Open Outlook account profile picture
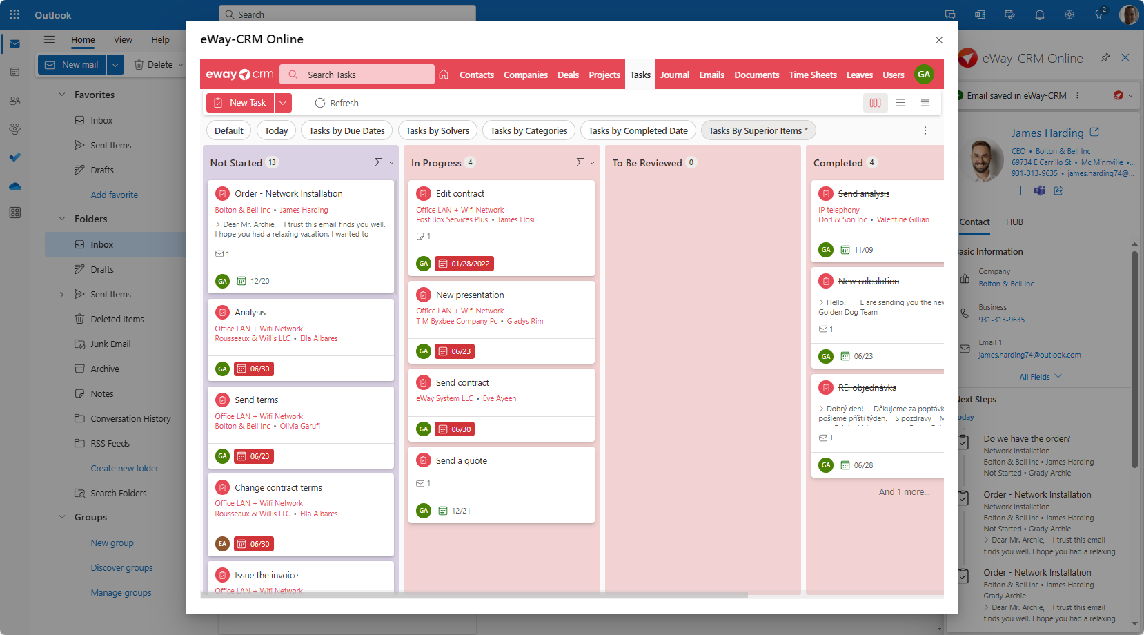The image size is (1144, 635). coord(1129,14)
